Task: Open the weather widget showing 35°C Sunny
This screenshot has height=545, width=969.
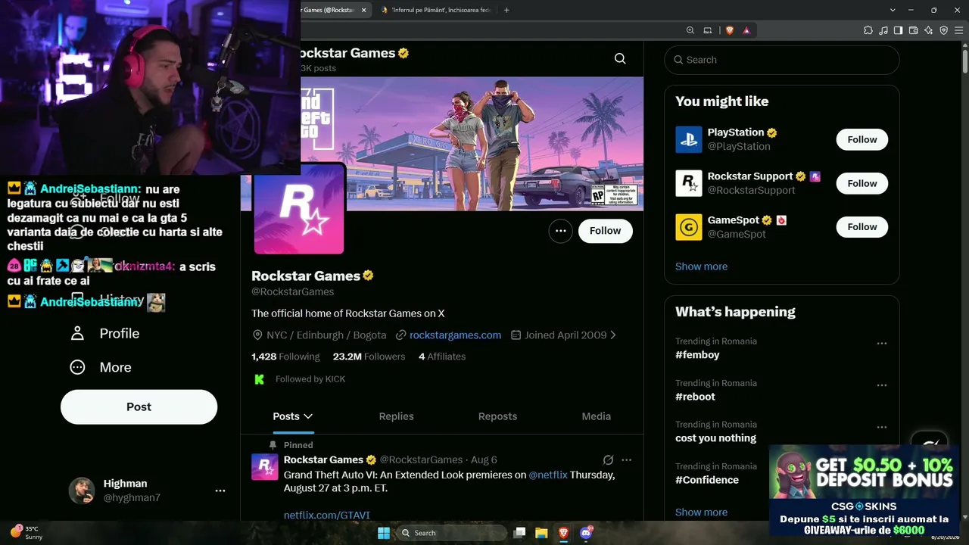Action: (x=26, y=533)
